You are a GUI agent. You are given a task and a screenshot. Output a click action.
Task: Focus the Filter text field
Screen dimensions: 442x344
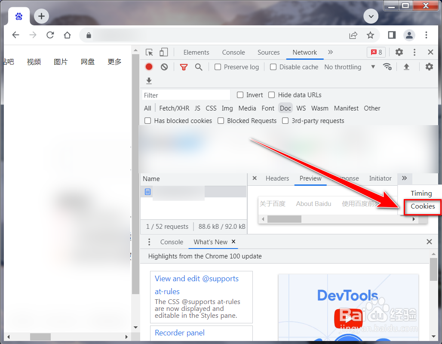[186, 95]
